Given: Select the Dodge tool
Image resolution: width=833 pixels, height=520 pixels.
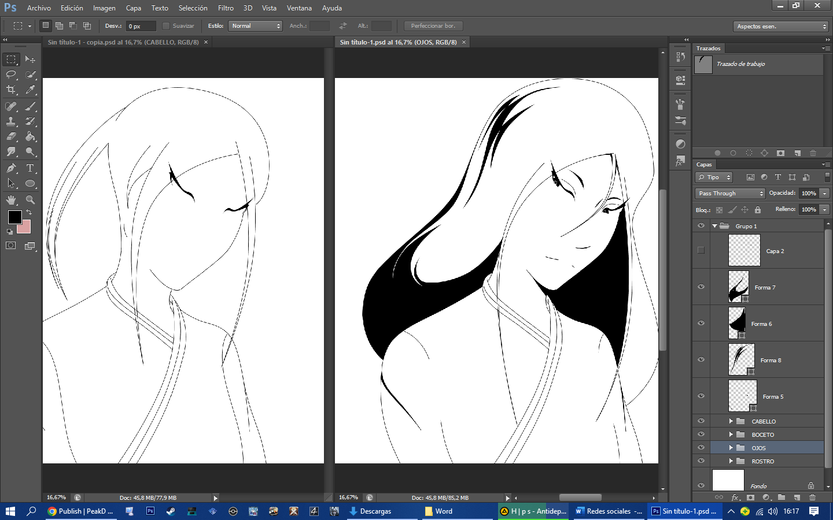Looking at the screenshot, I should (x=30, y=151).
